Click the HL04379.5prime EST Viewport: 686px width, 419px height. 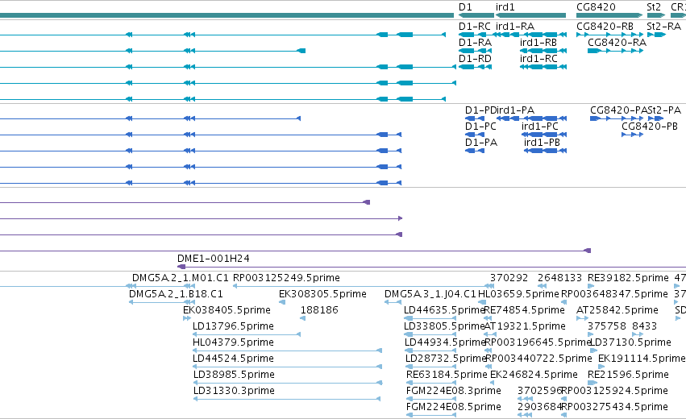pyautogui.click(x=233, y=342)
